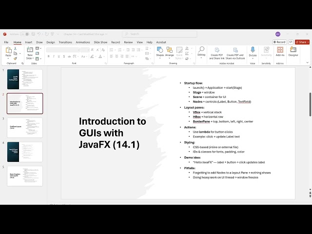Start presentation from beginning icon in title bar
The width and height of the screenshot is (312, 234).
point(52,34)
